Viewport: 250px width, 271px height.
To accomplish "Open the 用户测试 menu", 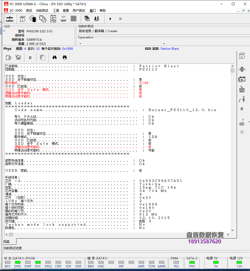I will pos(79,11).
